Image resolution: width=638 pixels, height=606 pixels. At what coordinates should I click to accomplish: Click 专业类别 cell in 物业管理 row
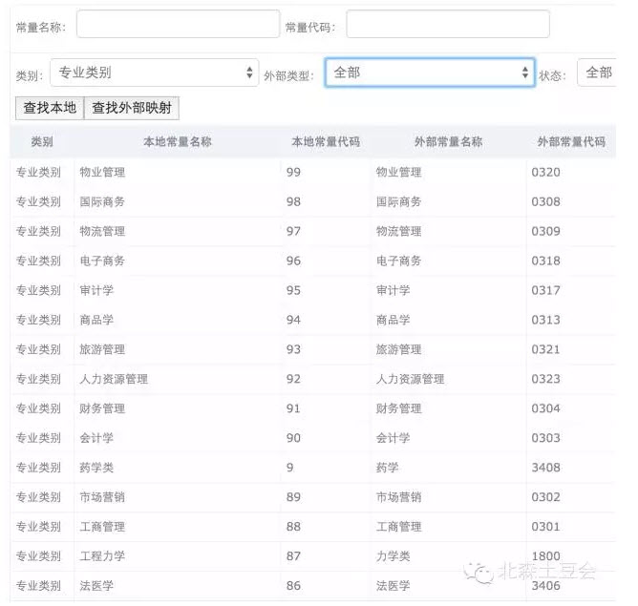coord(38,173)
